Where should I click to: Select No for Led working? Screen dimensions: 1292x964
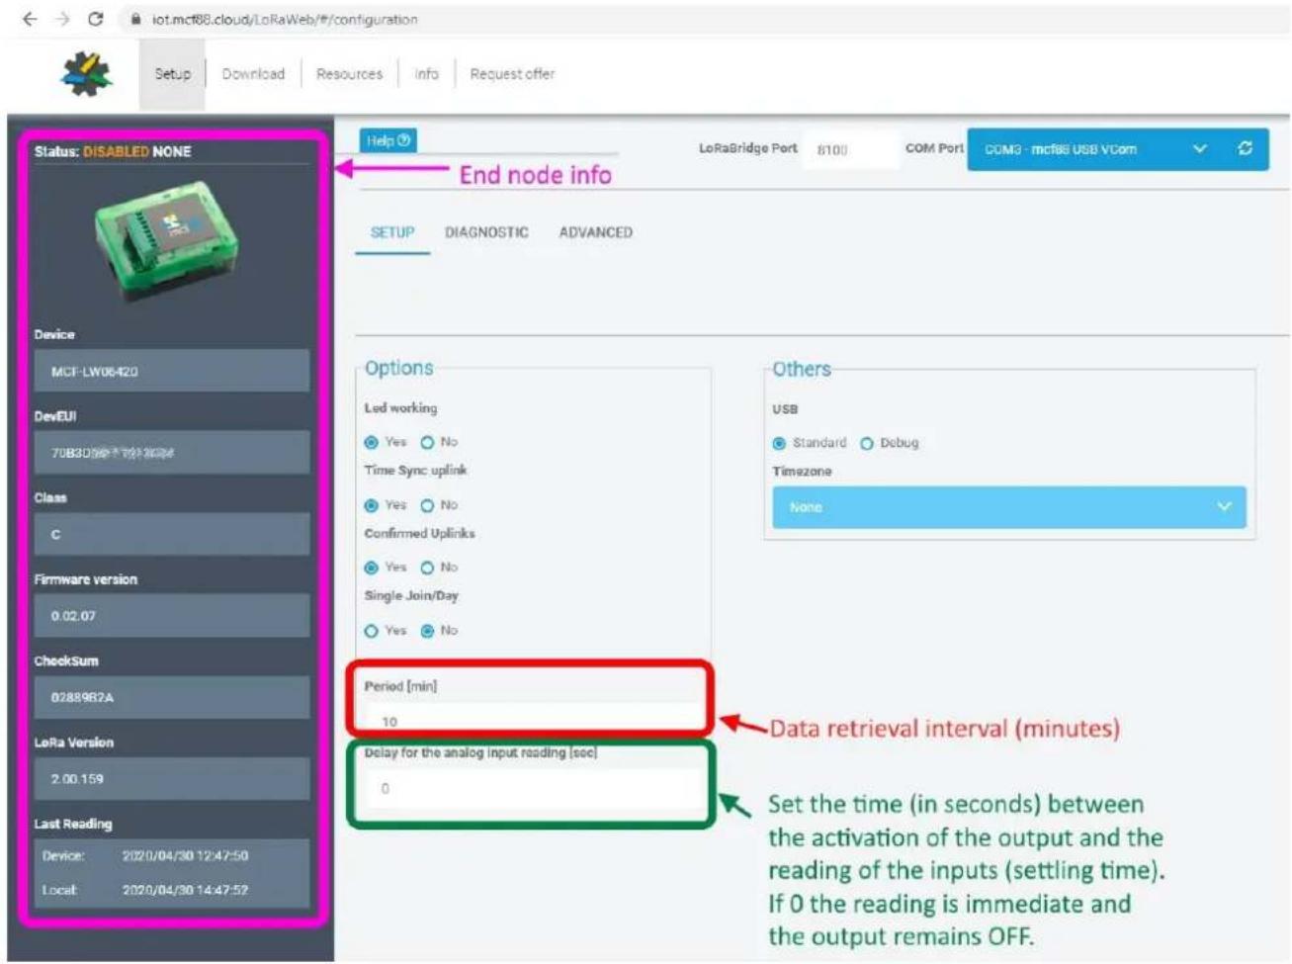coord(427,442)
